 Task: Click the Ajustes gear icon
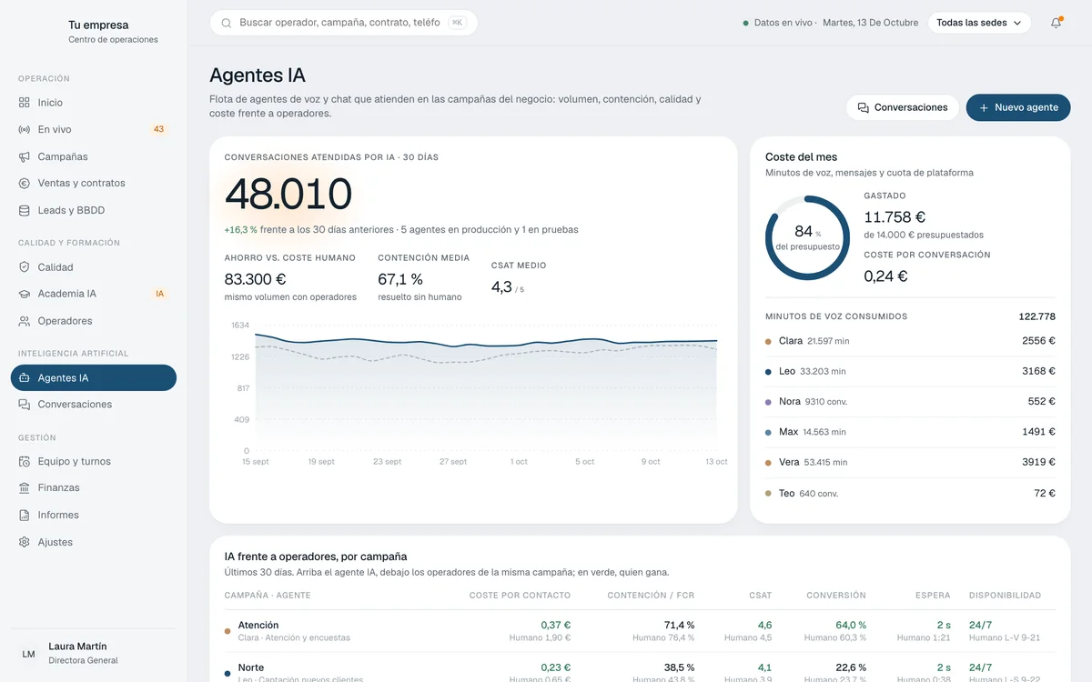(x=25, y=542)
